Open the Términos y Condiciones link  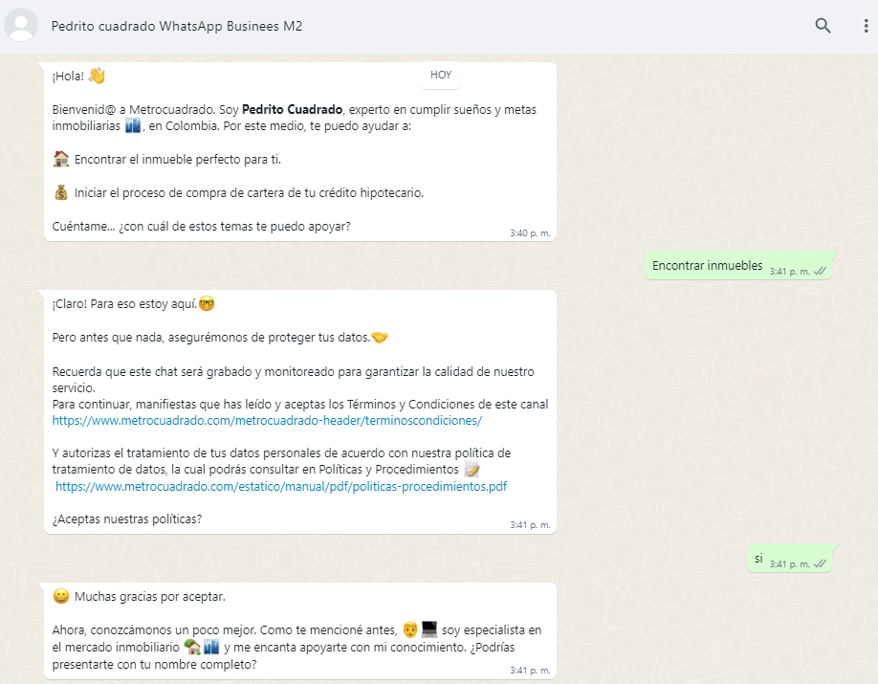[267, 420]
